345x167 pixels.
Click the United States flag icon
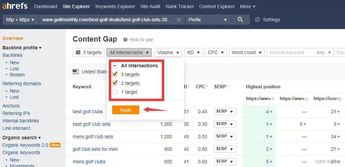click(x=76, y=72)
